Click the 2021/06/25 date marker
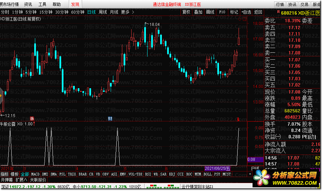Viewport: 323px width, 191px height. pyautogui.click(x=217, y=168)
